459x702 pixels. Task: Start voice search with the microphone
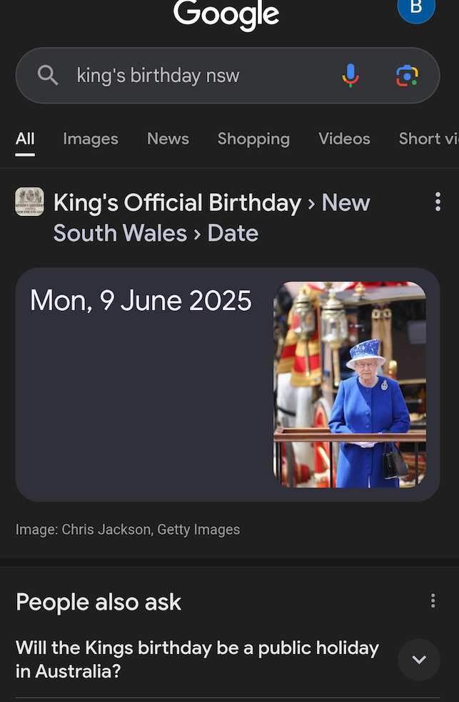(350, 75)
